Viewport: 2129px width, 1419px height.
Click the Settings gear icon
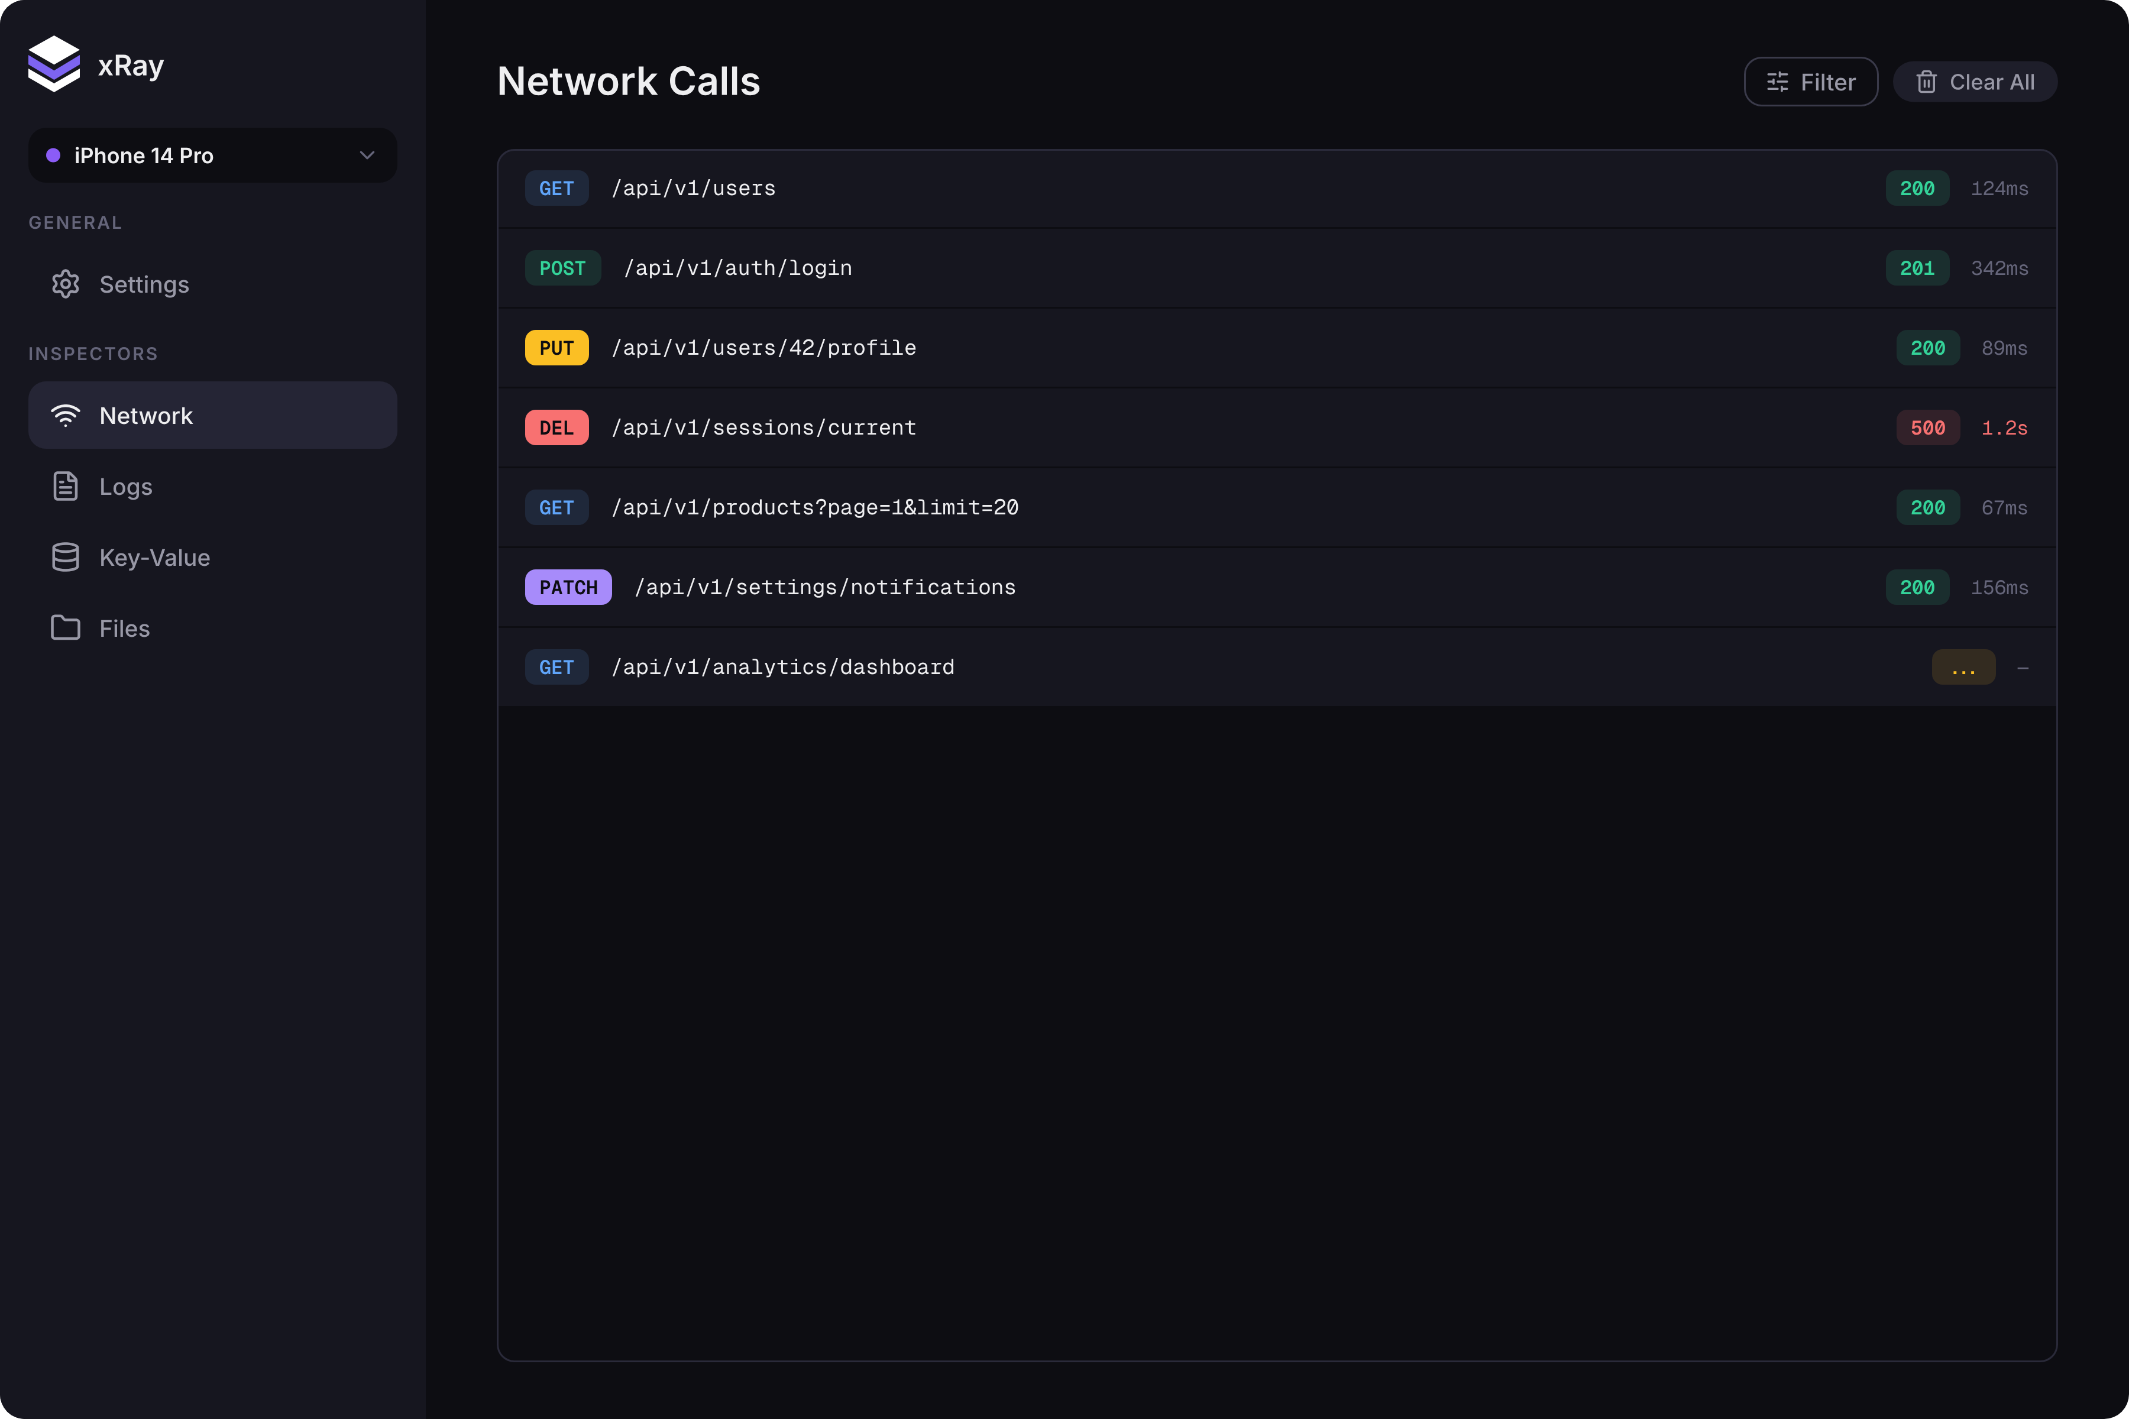[x=65, y=283]
